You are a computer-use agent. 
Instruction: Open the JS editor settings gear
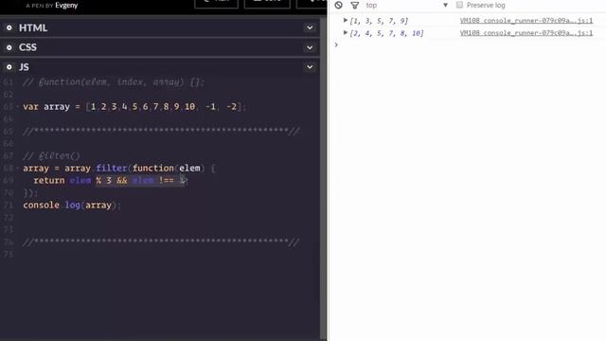point(9,67)
